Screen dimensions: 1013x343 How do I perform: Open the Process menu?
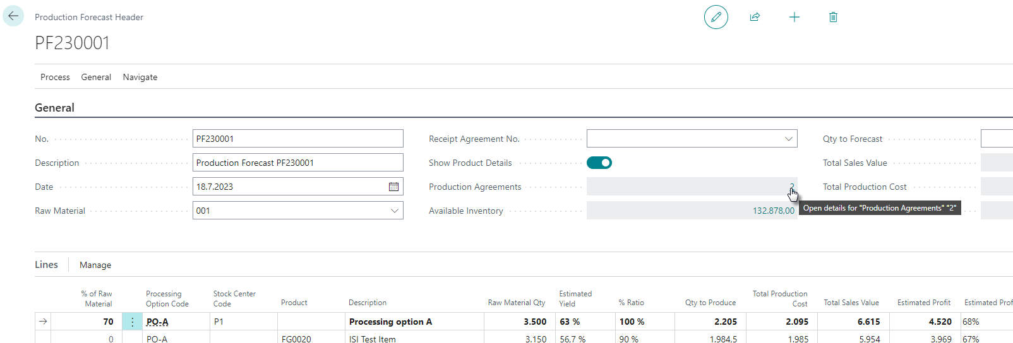coord(55,77)
